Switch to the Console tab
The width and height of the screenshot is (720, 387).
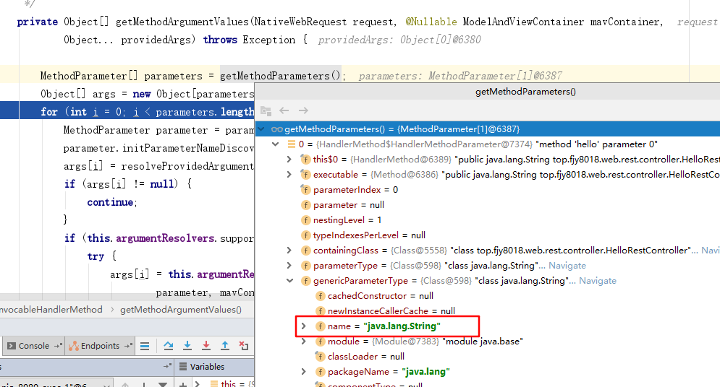[33, 346]
